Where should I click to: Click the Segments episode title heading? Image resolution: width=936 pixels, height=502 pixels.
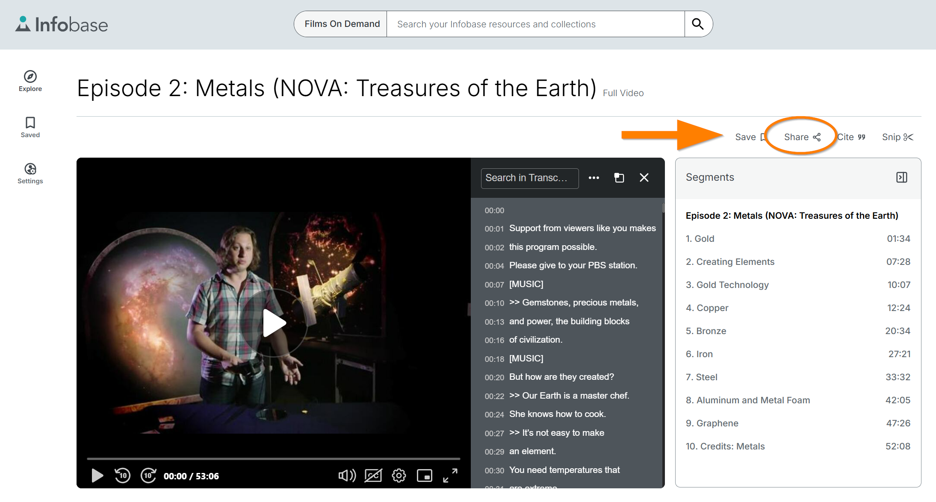[x=792, y=216]
